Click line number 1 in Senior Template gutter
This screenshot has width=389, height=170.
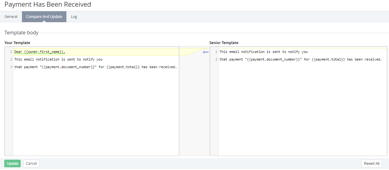coord(216,52)
